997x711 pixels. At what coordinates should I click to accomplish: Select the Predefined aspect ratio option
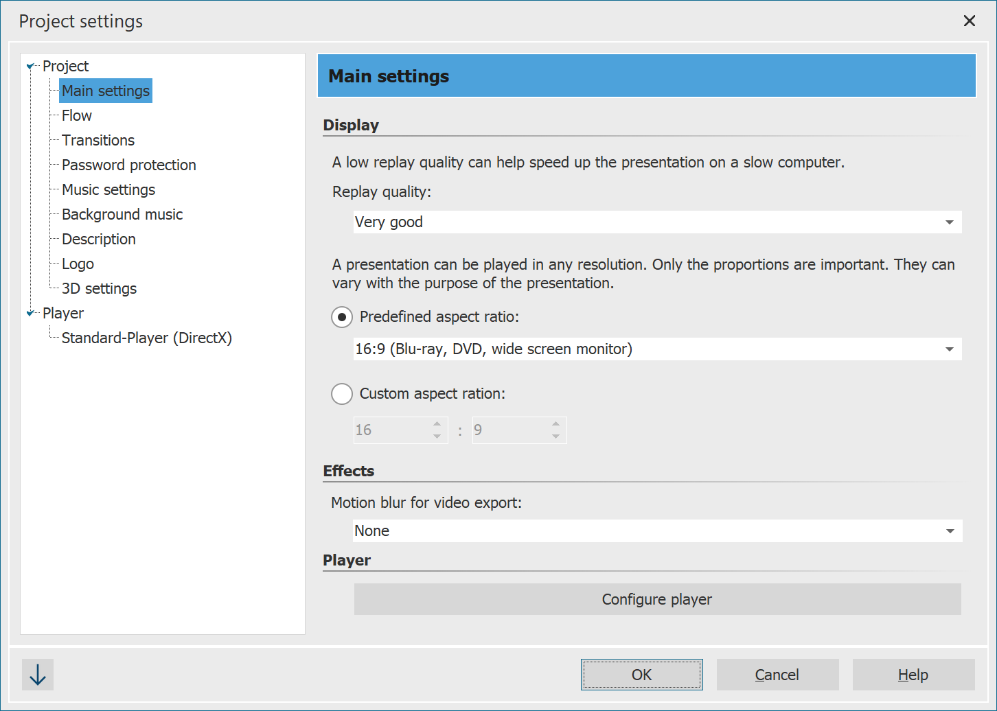341,317
